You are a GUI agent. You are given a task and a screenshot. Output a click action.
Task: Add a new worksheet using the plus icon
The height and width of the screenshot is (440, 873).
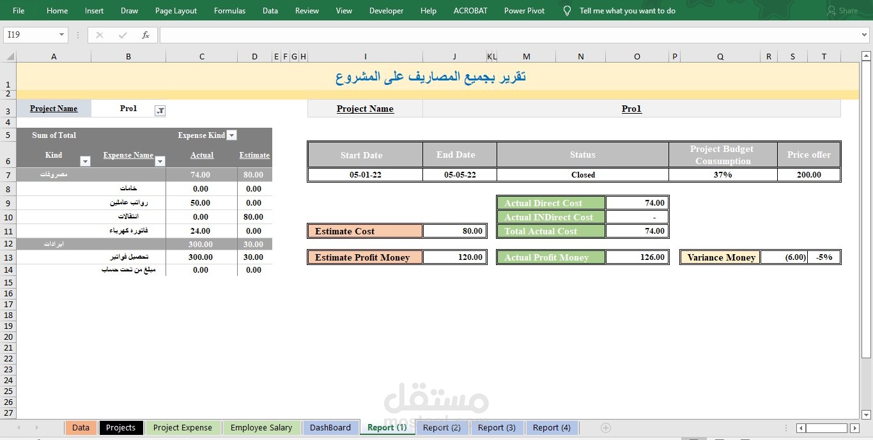coord(605,427)
